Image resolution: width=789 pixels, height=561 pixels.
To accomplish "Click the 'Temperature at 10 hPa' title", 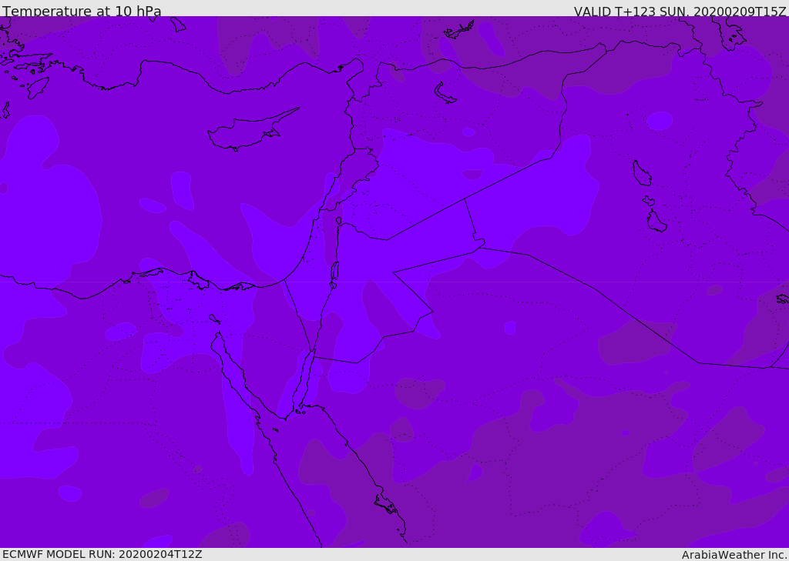I will [x=82, y=11].
